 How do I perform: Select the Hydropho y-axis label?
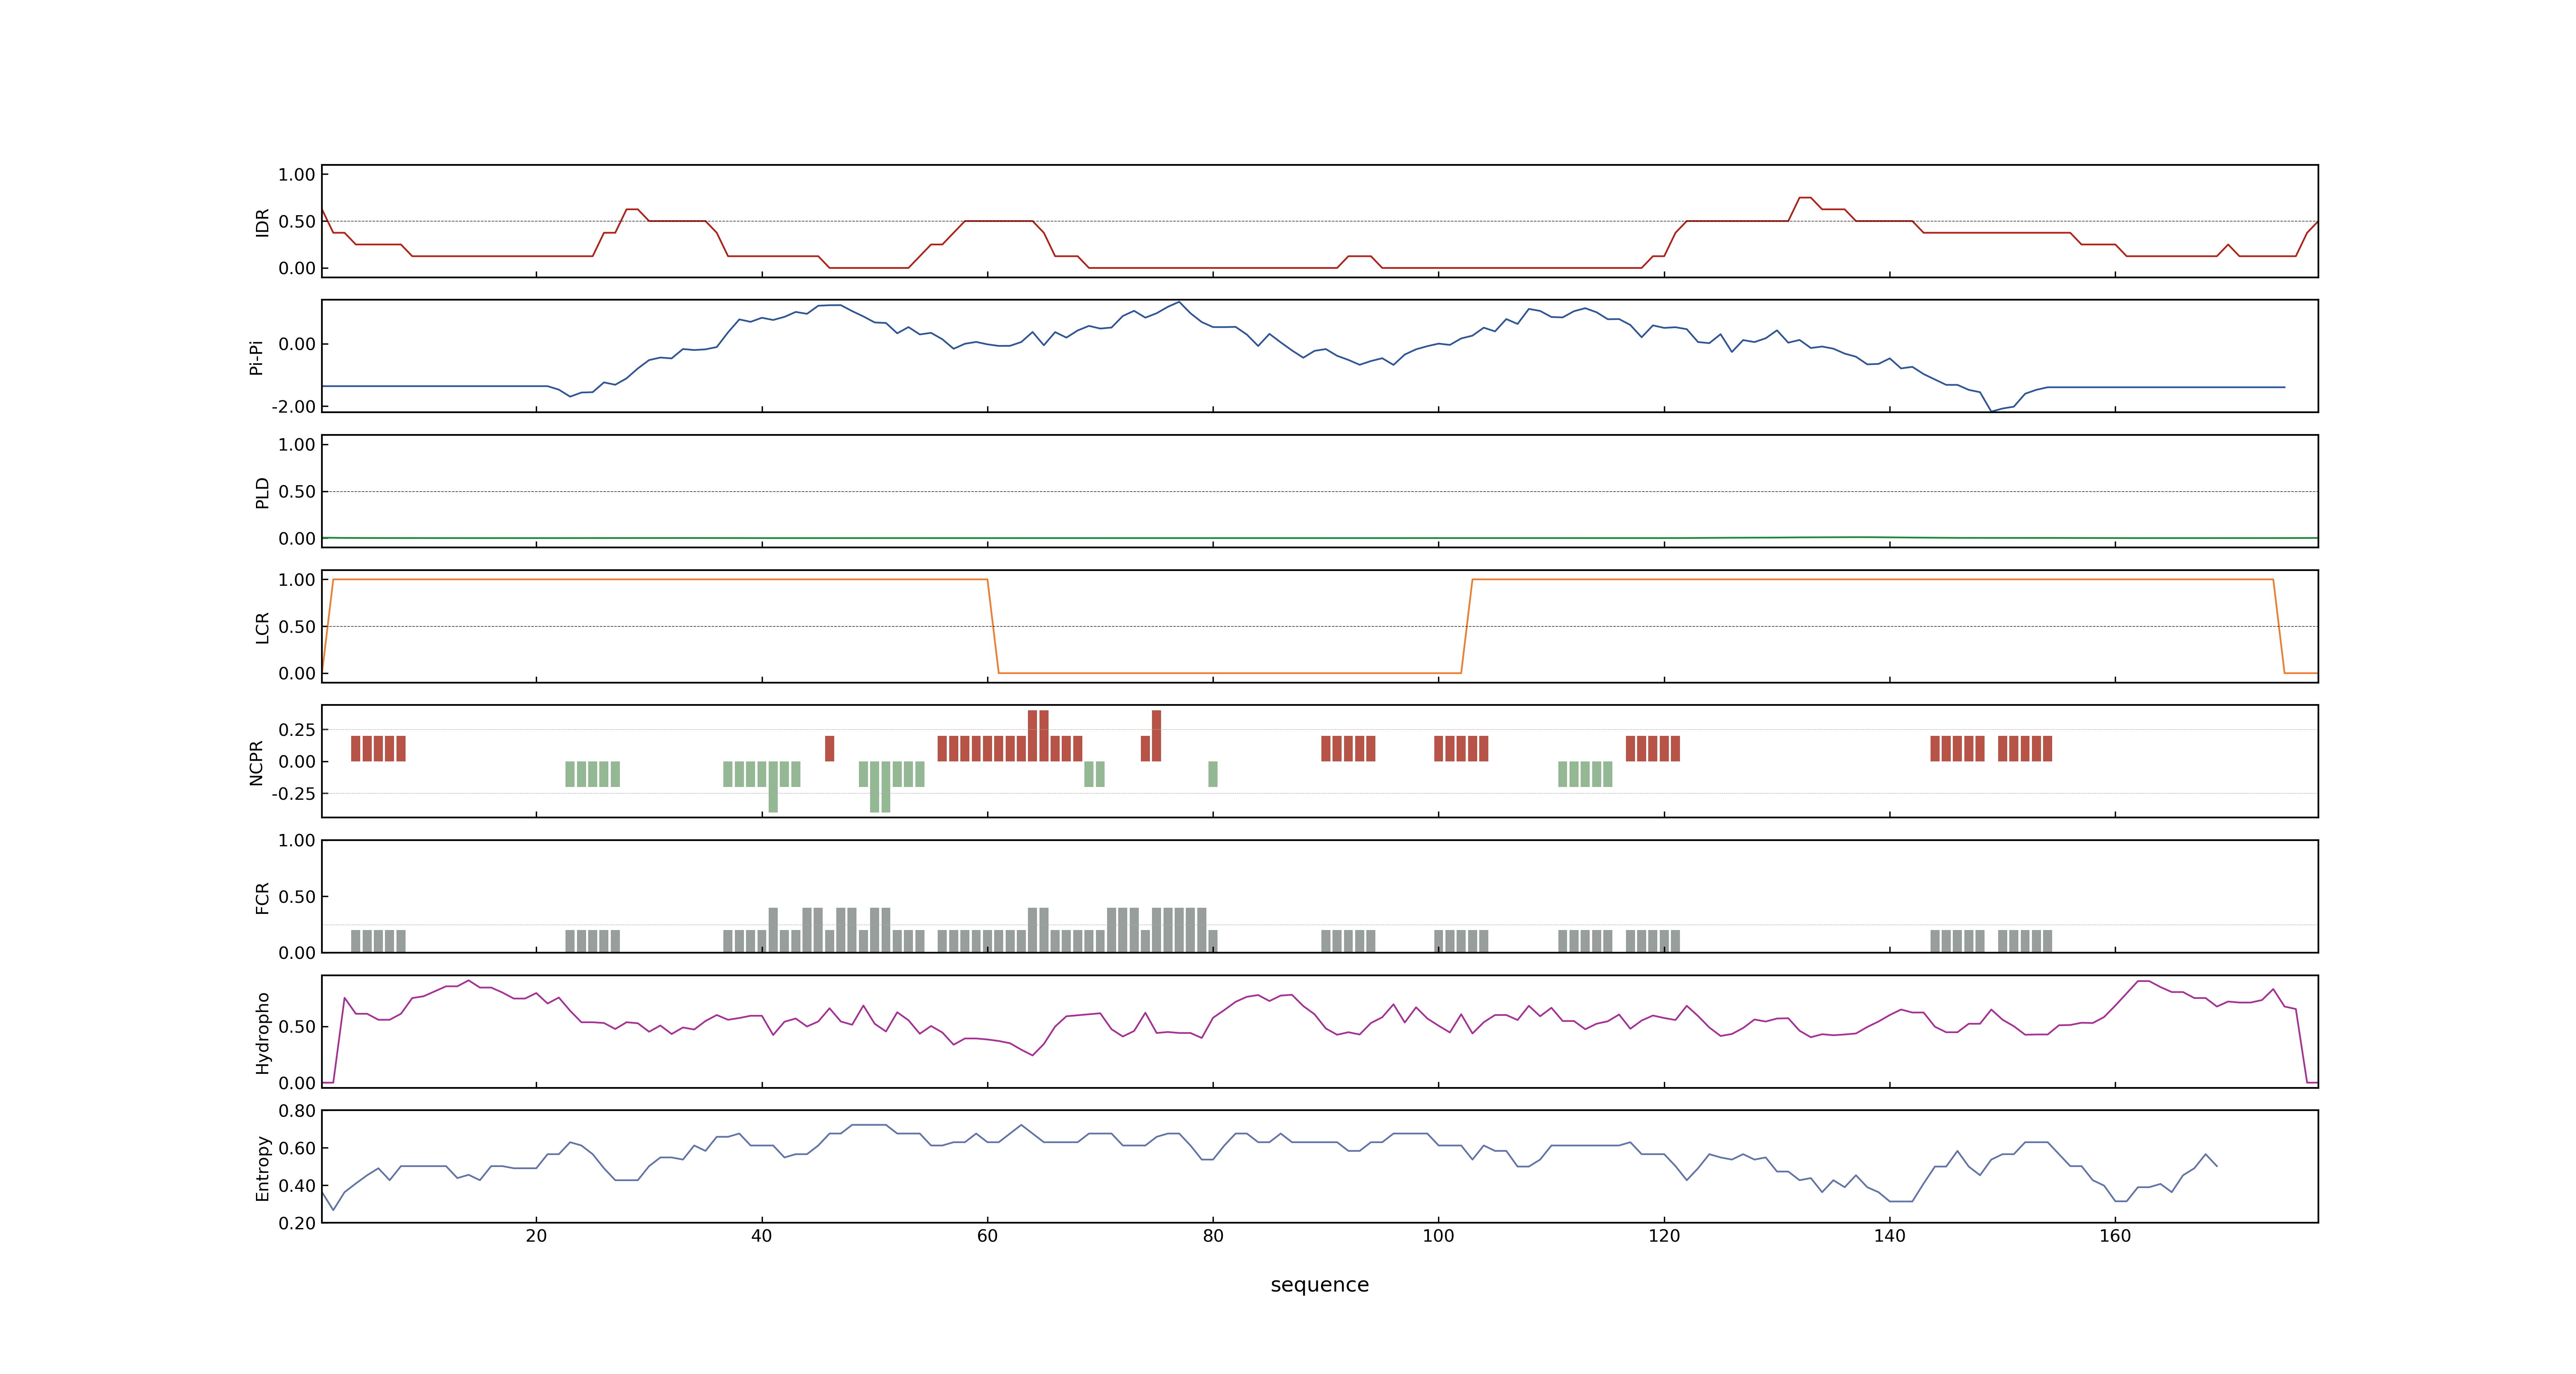pyautogui.click(x=263, y=1033)
